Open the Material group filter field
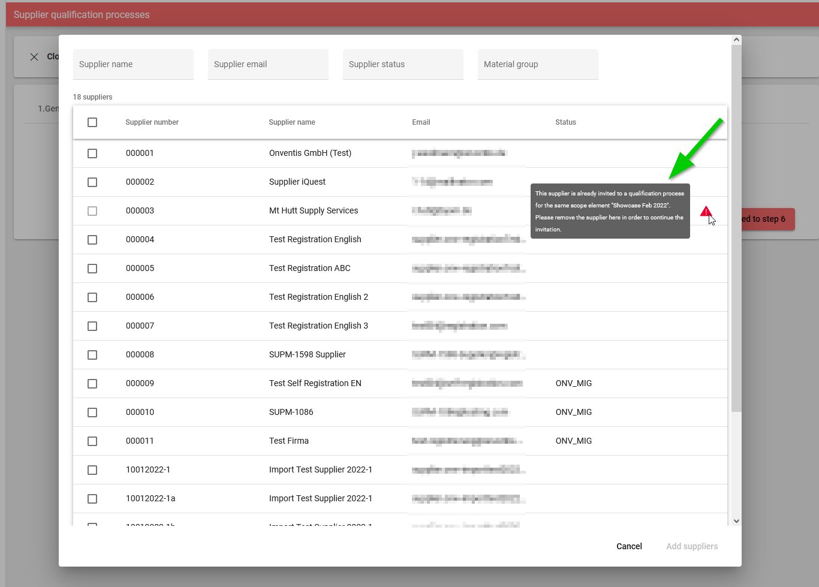Image resolution: width=819 pixels, height=587 pixels. (x=538, y=64)
